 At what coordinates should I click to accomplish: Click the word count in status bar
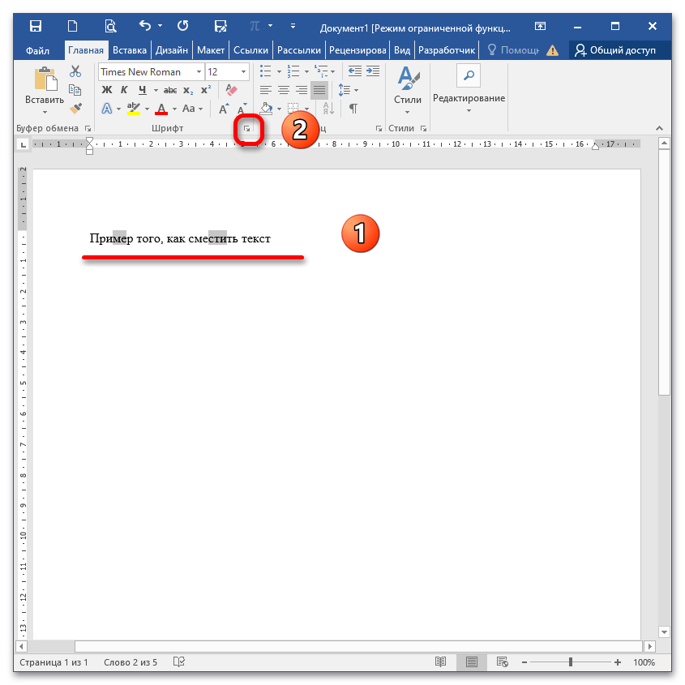click(131, 662)
